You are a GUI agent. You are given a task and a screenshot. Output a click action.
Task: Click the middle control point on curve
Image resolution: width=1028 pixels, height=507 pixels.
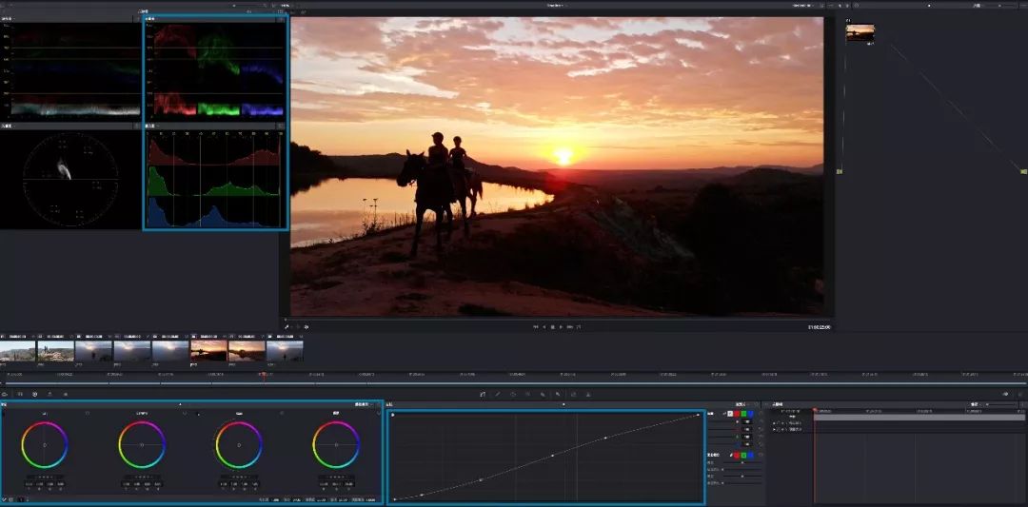tap(551, 456)
